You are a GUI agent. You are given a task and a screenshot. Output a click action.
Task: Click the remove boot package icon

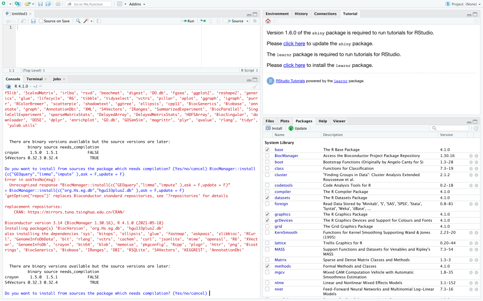(477, 162)
